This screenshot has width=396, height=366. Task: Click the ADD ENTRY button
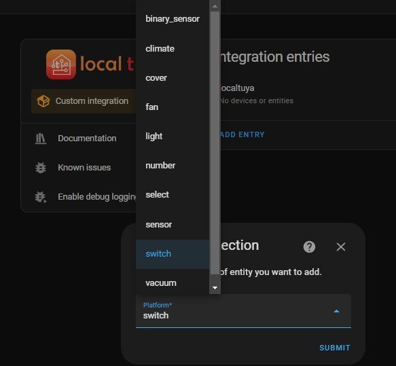click(242, 134)
